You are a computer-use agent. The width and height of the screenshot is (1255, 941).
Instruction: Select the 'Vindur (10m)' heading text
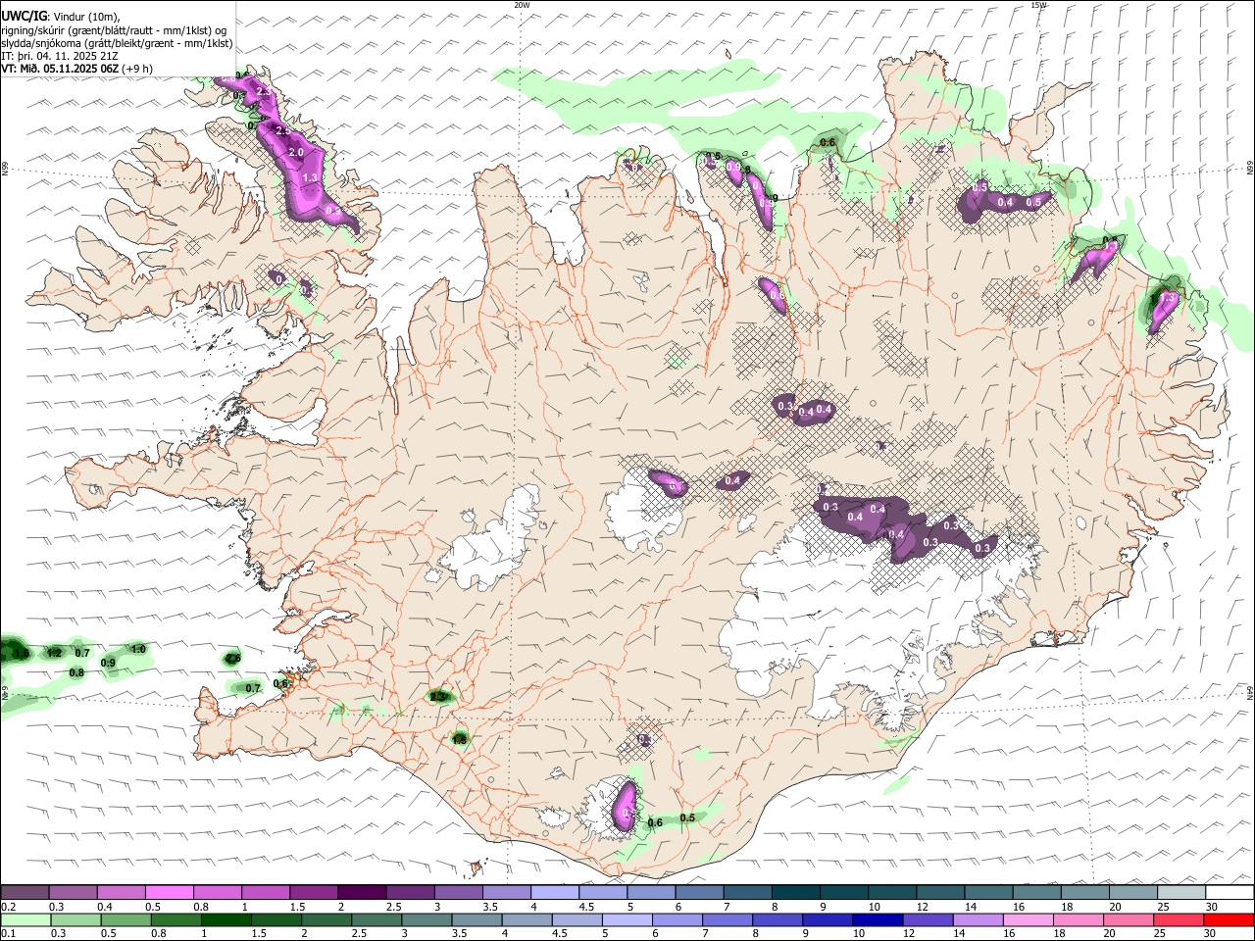point(87,17)
